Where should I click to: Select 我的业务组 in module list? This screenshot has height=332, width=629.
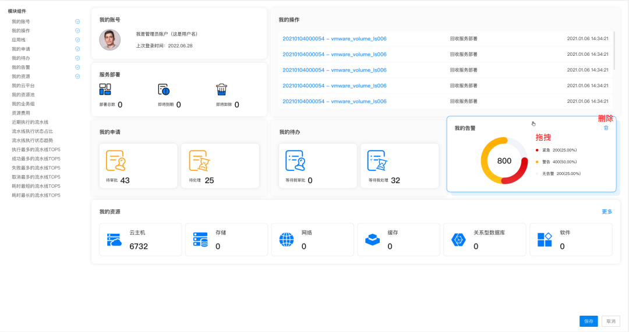[x=23, y=103]
